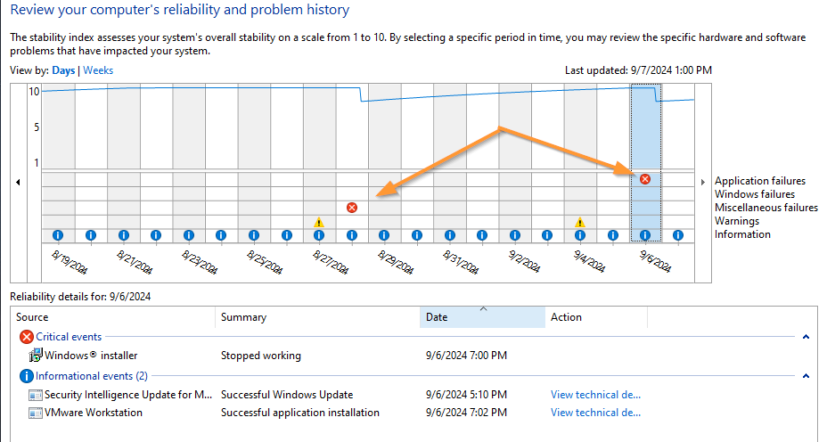The image size is (827, 442).
Task: Click the information icon in highlighted 9/6/2024 column
Action: click(x=645, y=235)
